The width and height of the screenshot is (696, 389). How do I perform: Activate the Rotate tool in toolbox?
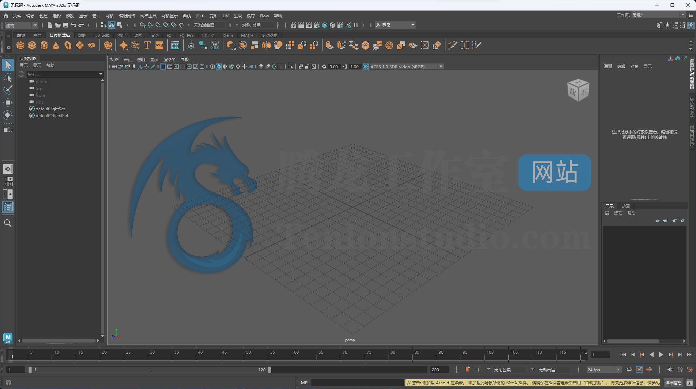tap(8, 115)
